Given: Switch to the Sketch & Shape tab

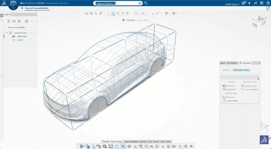Looking at the screenshot, I should coord(117,142).
